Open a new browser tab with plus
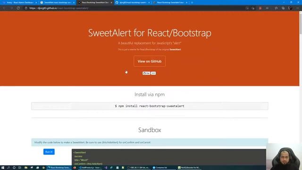 coord(192,2)
